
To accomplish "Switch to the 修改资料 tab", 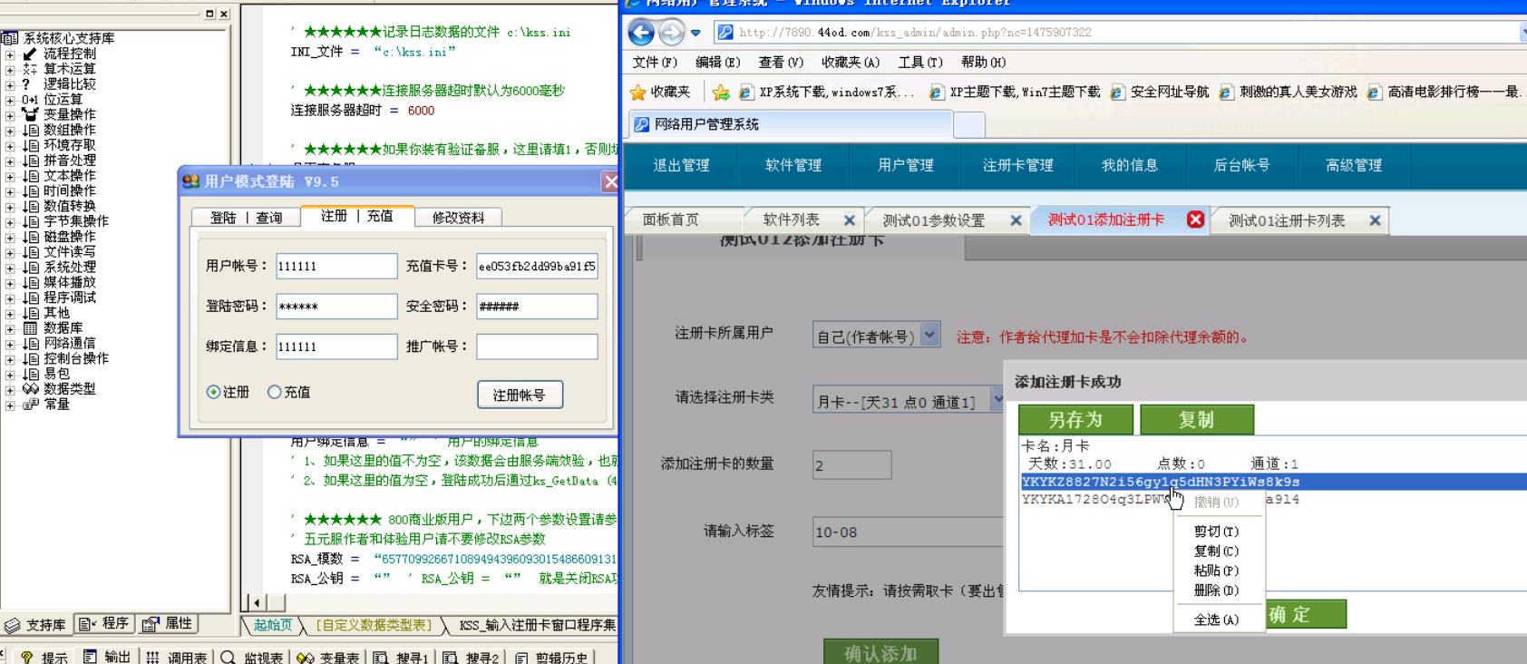I will click(458, 218).
